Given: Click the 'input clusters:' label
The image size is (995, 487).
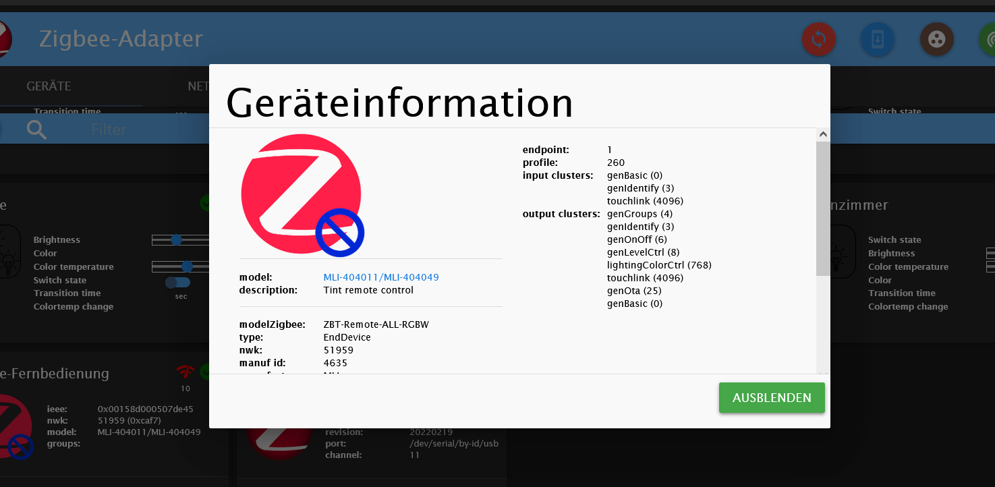Looking at the screenshot, I should pos(558,175).
